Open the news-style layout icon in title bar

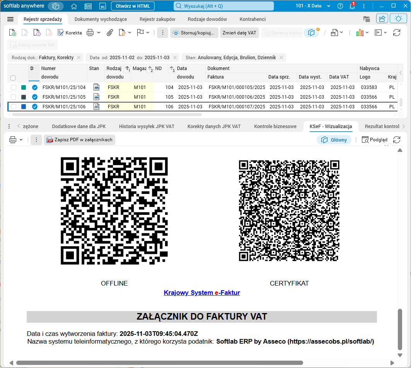click(x=88, y=6)
